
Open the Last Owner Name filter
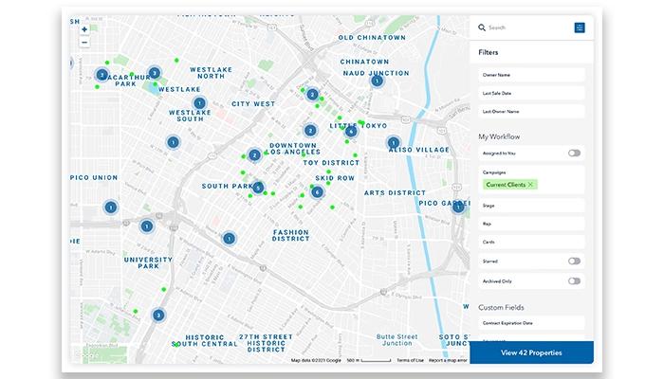531,112
